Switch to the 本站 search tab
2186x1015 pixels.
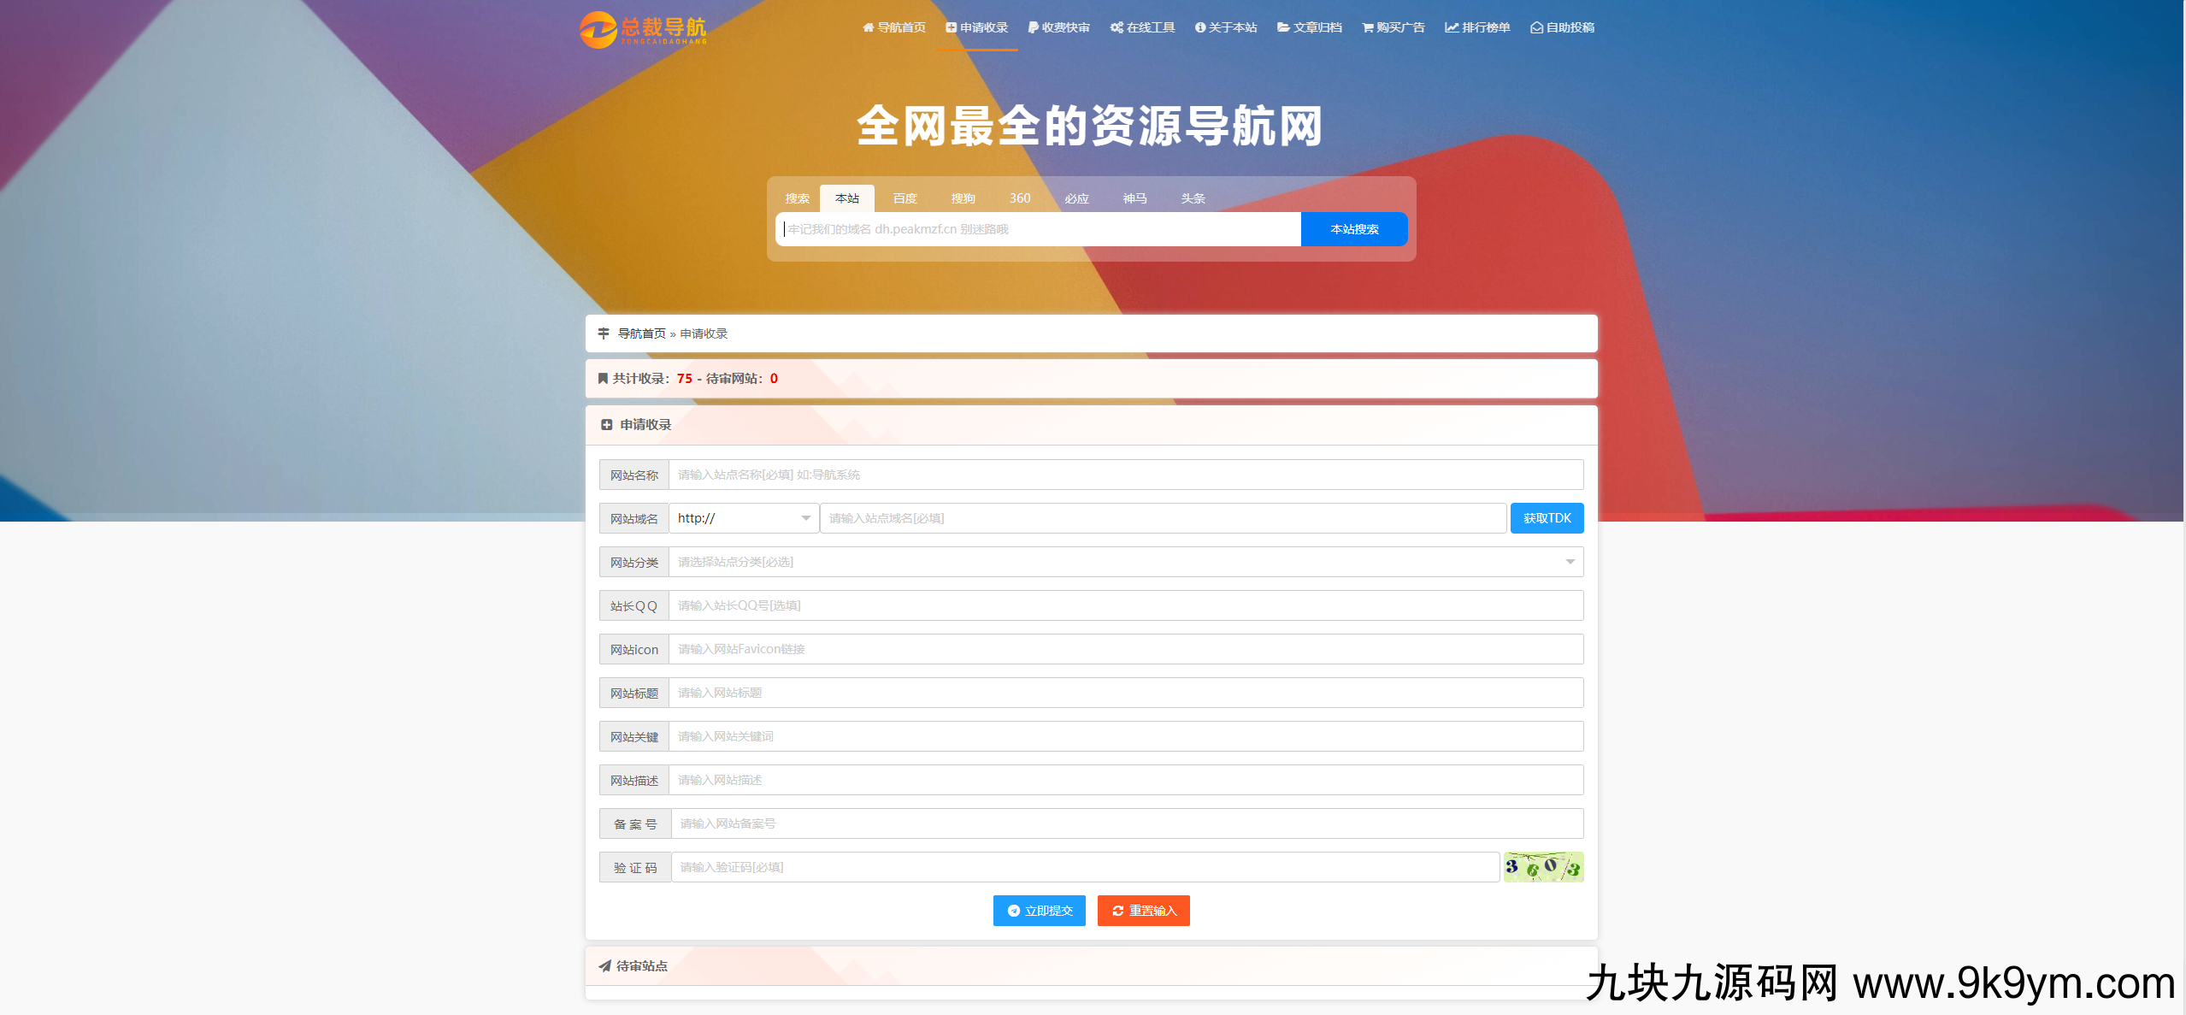846,198
